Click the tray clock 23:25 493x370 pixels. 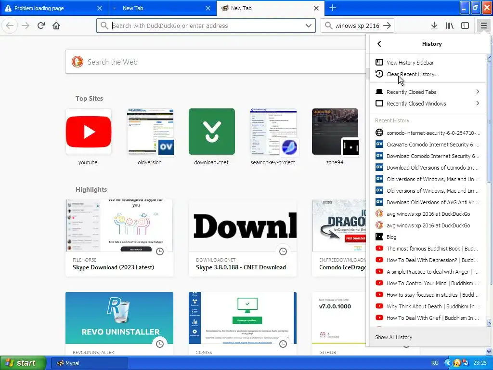480,363
